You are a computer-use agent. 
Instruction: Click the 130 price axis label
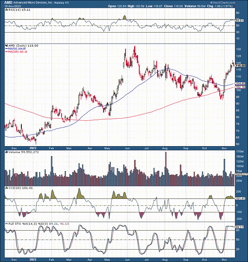pos(238,49)
